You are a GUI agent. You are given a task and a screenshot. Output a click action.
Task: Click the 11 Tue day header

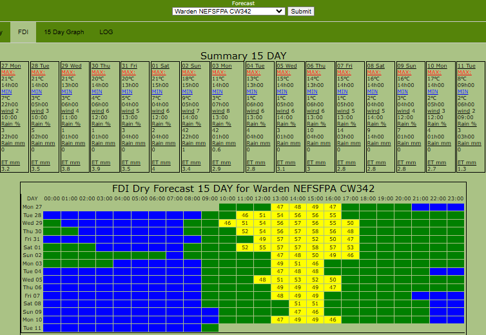pyautogui.click(x=467, y=66)
